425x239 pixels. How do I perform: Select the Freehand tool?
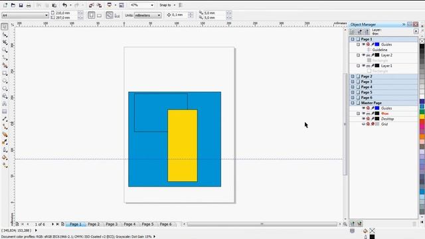pyautogui.click(x=5, y=58)
